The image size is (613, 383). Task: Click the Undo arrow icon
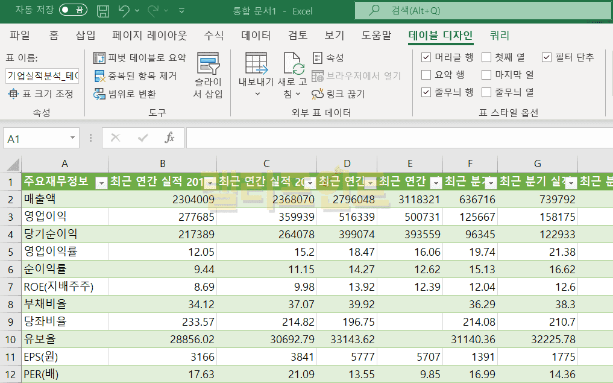(124, 10)
